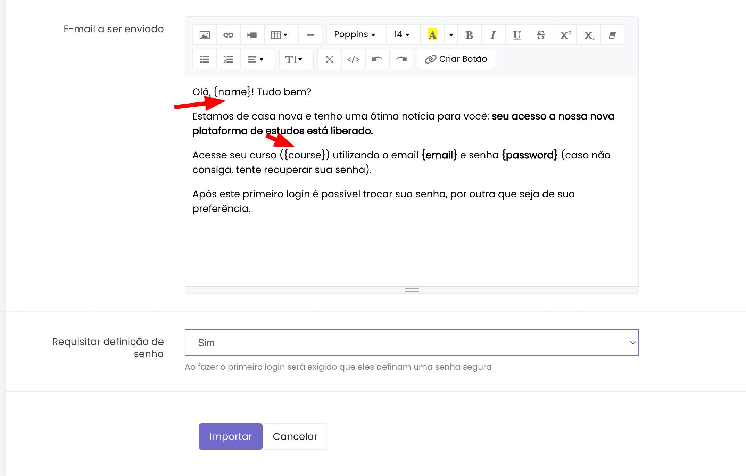Expand the Requisitar definição de senha select

tap(412, 343)
